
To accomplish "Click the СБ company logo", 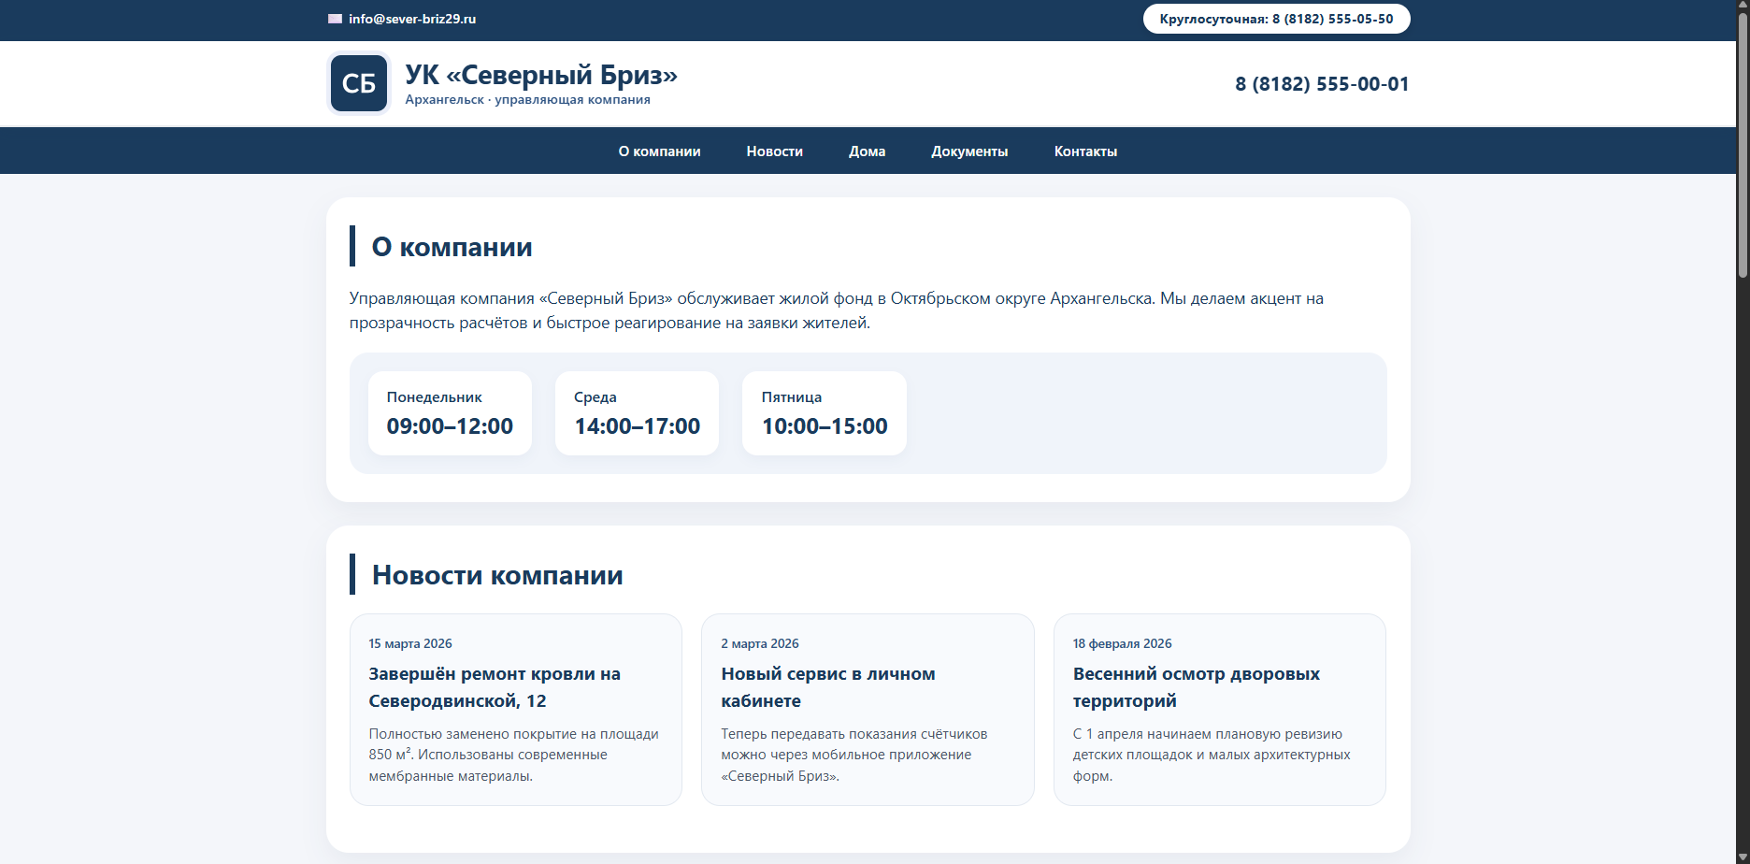I will pyautogui.click(x=359, y=83).
